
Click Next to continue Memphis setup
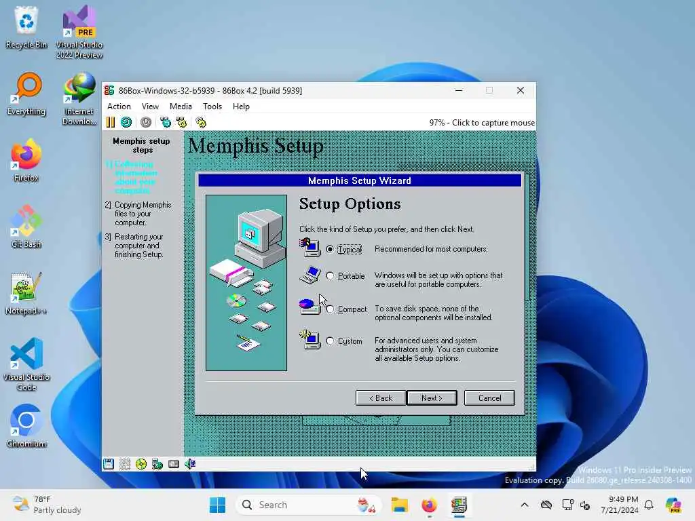tap(432, 398)
